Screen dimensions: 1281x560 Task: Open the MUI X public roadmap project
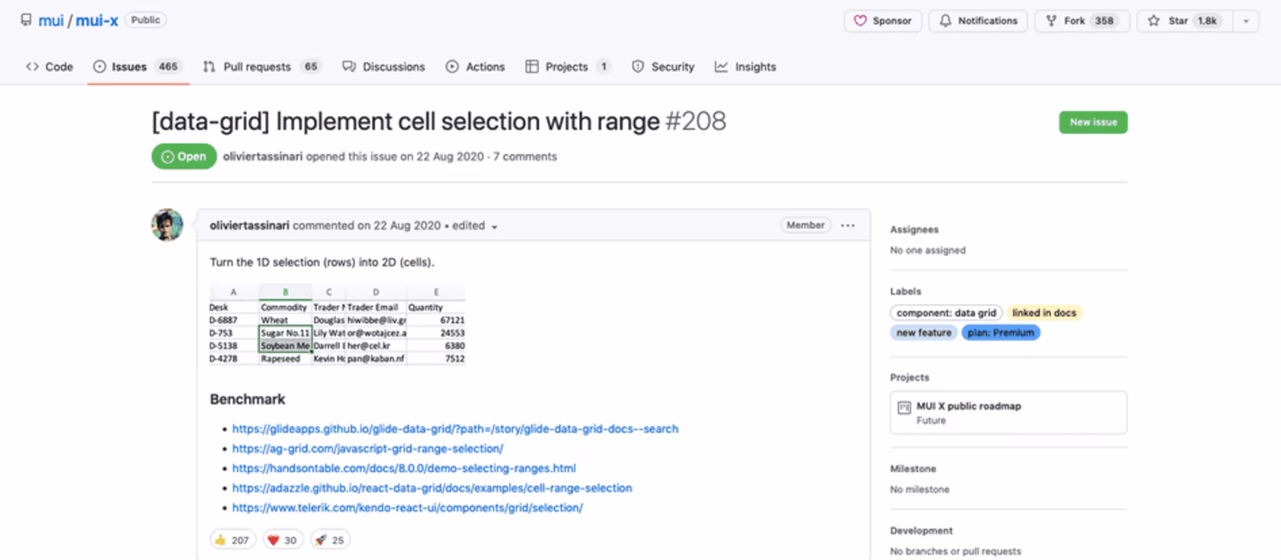pos(969,406)
